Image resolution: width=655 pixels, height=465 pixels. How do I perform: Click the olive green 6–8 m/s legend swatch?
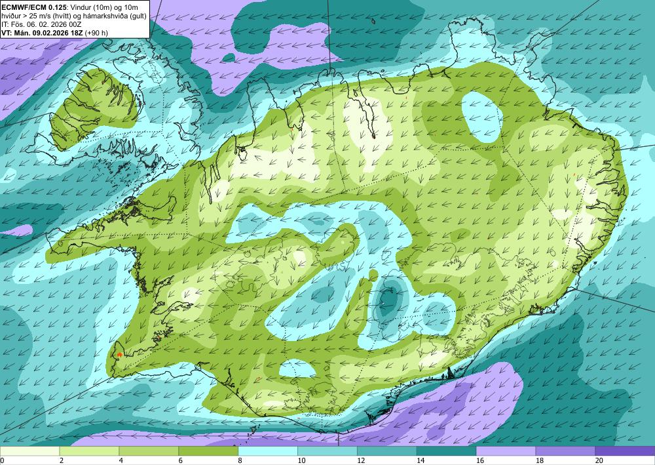208,451
